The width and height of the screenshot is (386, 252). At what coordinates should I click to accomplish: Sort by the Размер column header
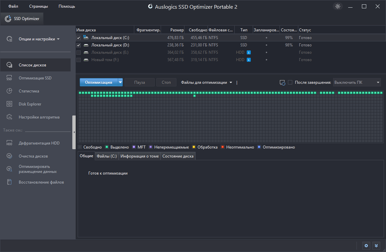(172, 30)
